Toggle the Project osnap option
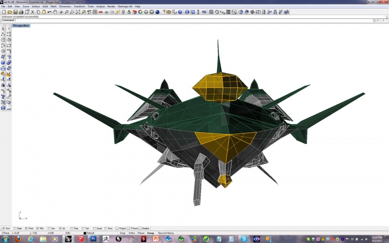The height and width of the screenshot is (243, 389). click(x=117, y=228)
